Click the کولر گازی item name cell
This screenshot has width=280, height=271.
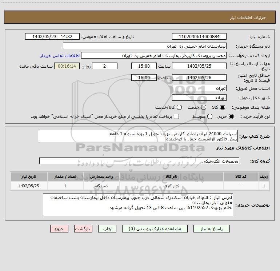(171, 186)
